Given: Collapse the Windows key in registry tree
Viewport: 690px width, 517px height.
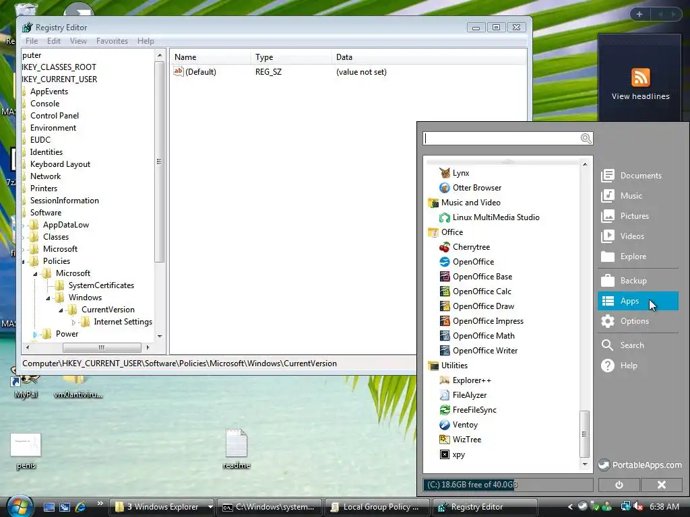Looking at the screenshot, I should pyautogui.click(x=48, y=298).
